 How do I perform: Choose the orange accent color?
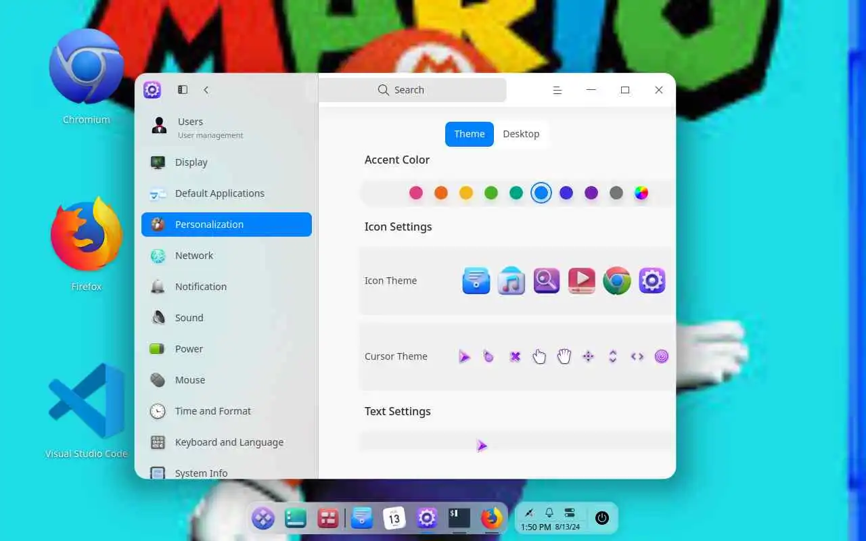[x=441, y=193]
